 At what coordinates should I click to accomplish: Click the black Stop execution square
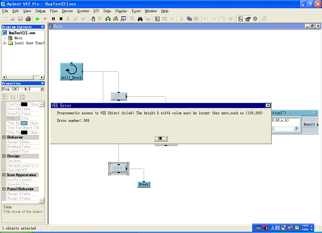tap(61, 19)
